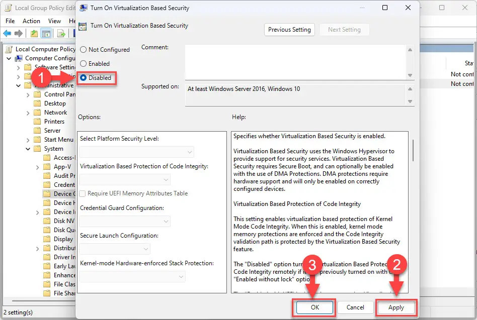
Task: Select the Local Computer Policy root node
Action: (45, 49)
